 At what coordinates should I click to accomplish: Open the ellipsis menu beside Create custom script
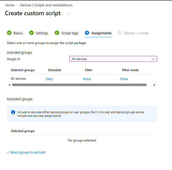(69, 13)
